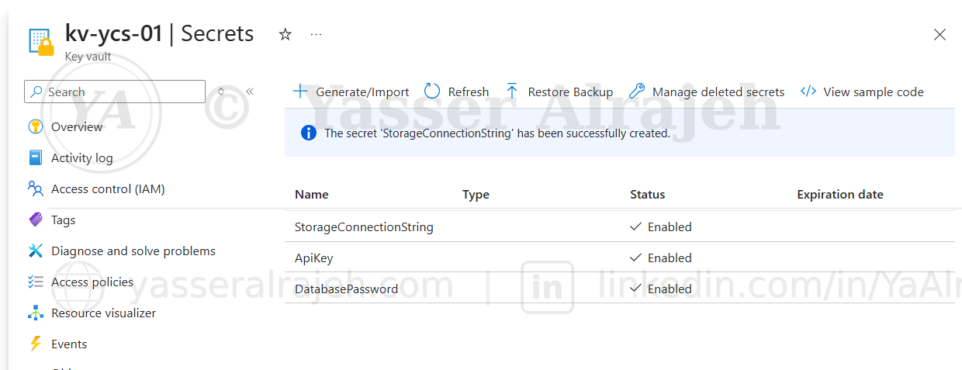Click the Access control people icon
This screenshot has width=962, height=370.
35,188
